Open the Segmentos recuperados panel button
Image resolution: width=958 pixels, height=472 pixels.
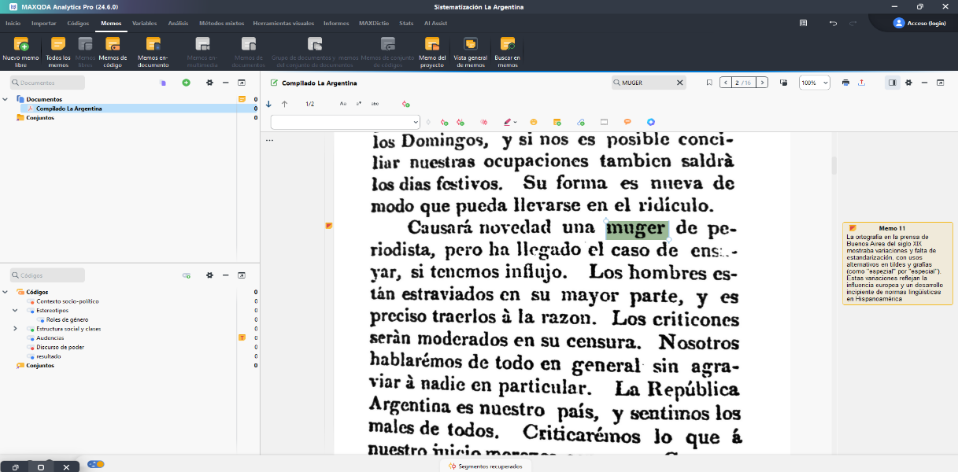pyautogui.click(x=485, y=466)
